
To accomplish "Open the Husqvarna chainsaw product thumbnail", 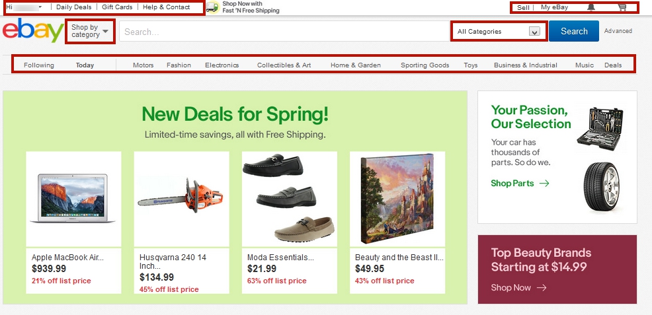I will coord(181,198).
